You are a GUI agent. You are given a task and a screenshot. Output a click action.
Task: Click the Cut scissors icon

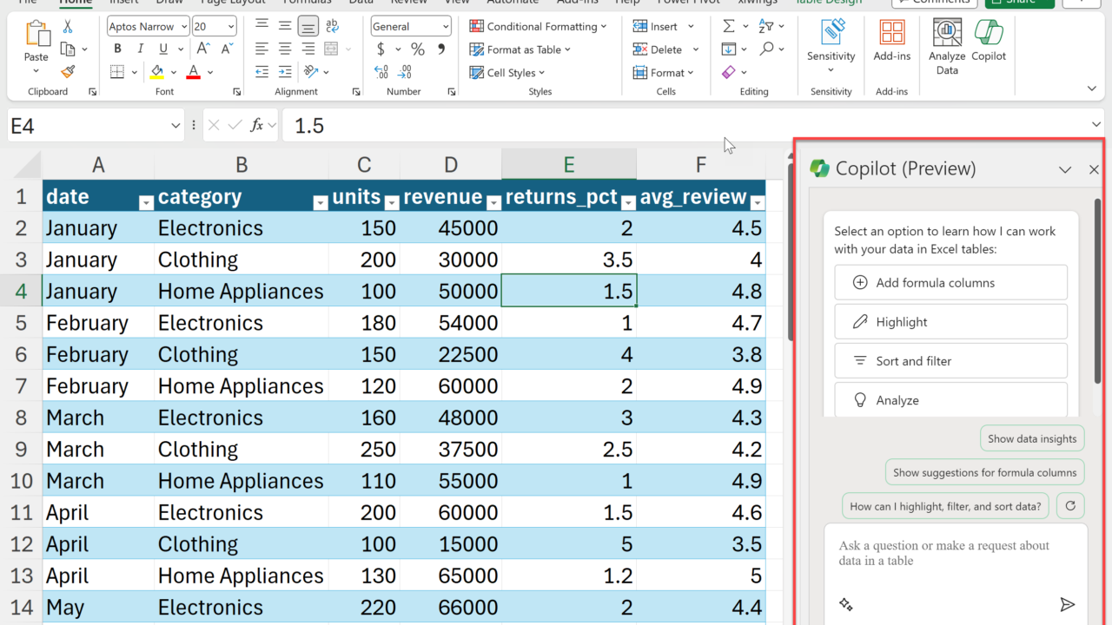[x=68, y=27]
